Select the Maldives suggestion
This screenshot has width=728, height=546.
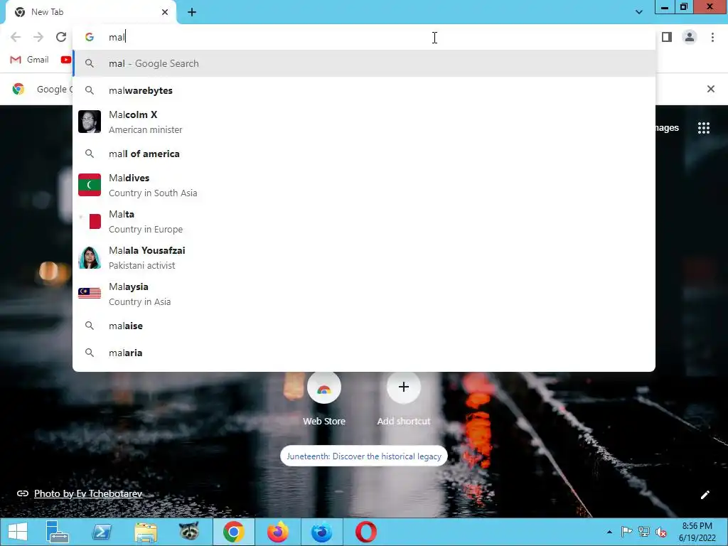[364, 186]
